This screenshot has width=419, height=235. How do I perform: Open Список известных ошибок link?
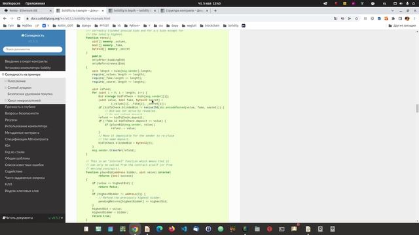click(x=24, y=165)
